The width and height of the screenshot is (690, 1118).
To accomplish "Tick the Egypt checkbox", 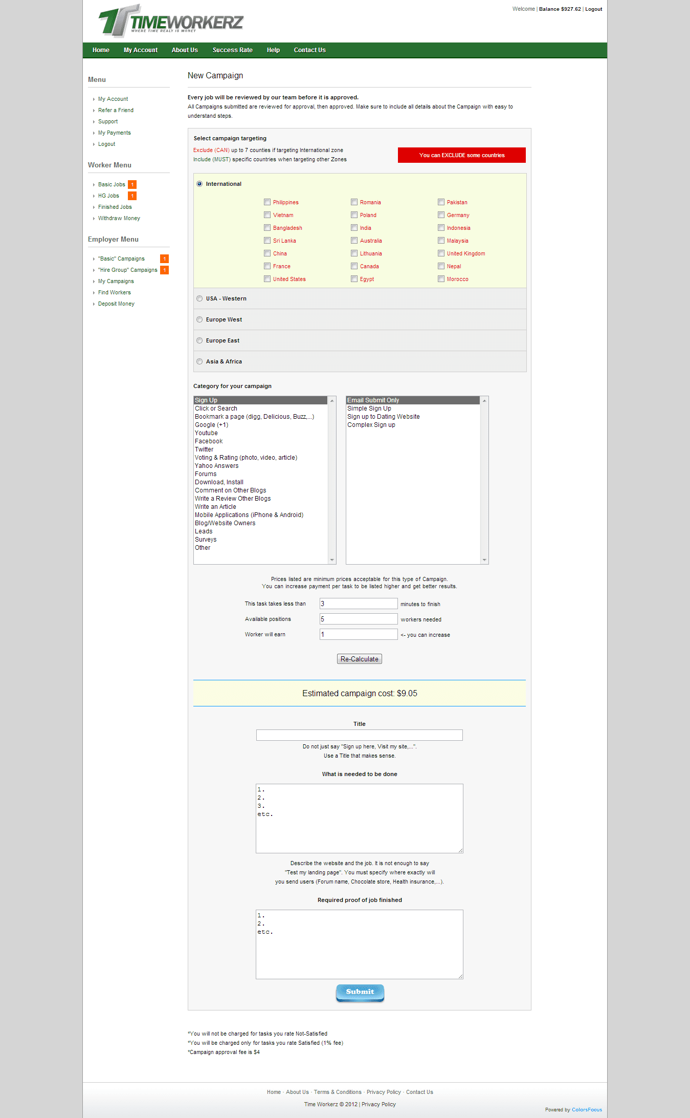I will click(x=354, y=279).
